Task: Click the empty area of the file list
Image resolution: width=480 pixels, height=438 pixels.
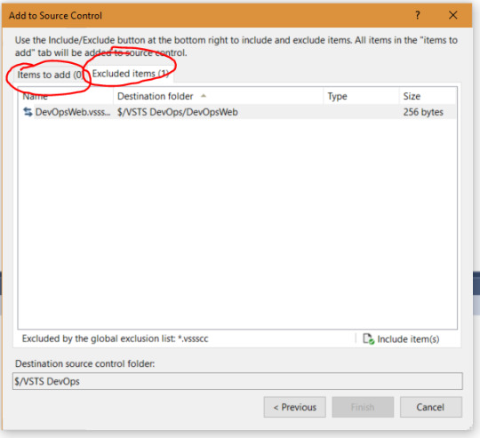Action: click(x=237, y=223)
